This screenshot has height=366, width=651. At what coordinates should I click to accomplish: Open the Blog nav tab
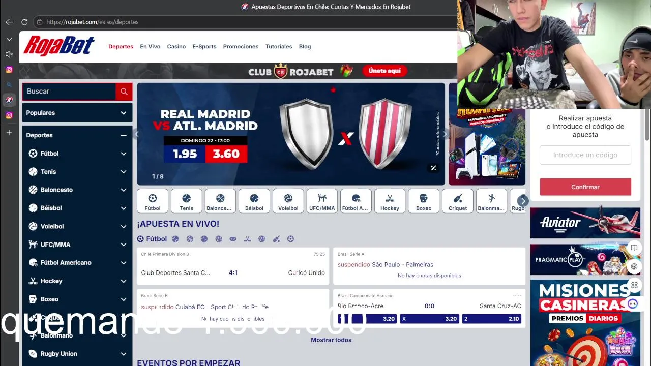[x=305, y=46]
